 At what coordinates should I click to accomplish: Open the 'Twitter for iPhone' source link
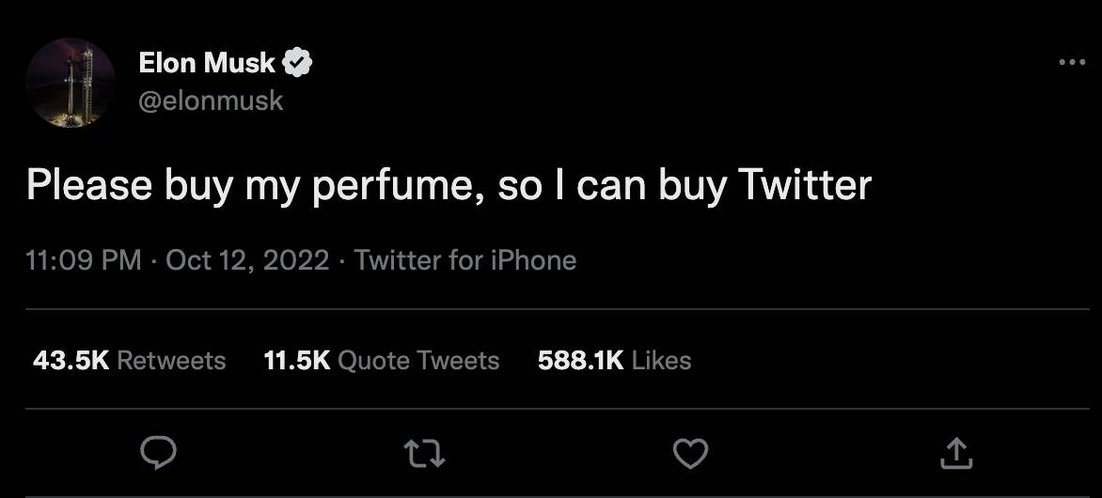[465, 259]
